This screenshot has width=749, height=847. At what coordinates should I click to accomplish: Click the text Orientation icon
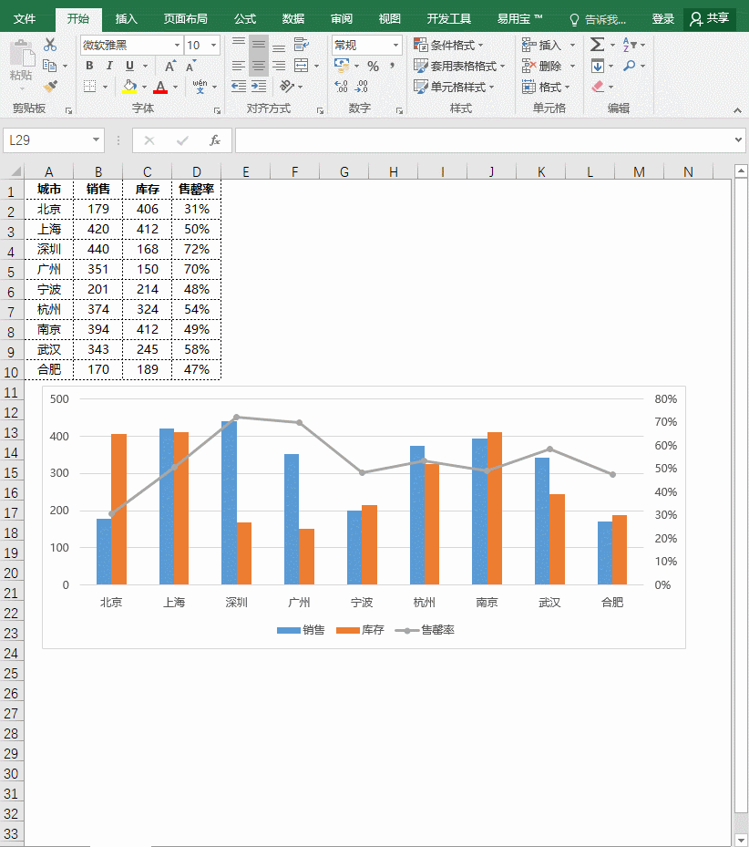287,87
